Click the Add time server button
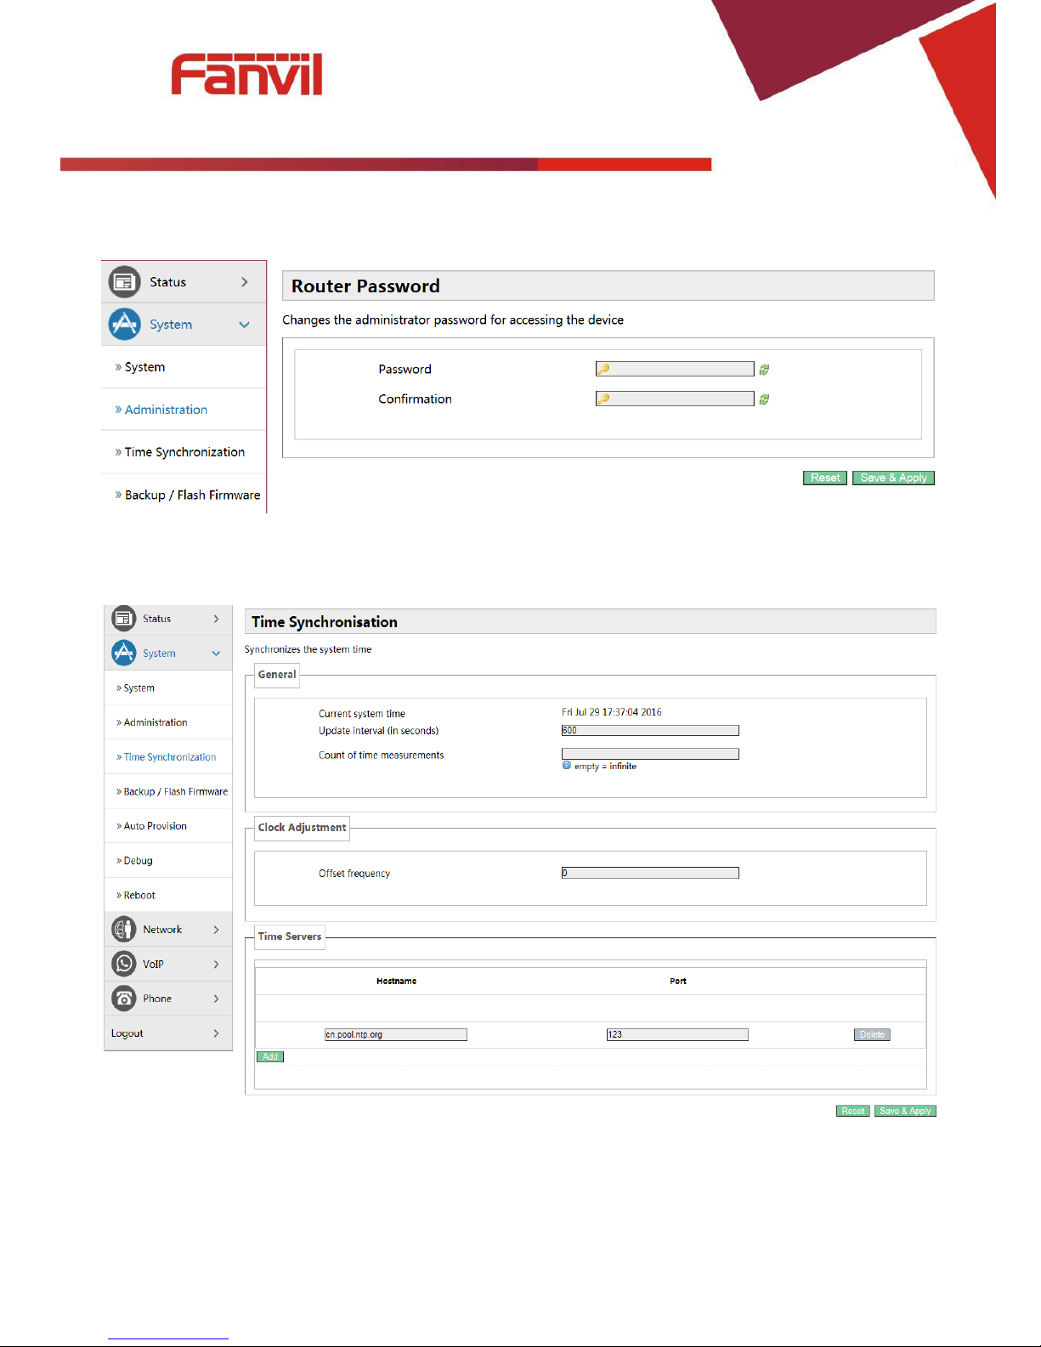1041x1347 pixels. point(270,1056)
